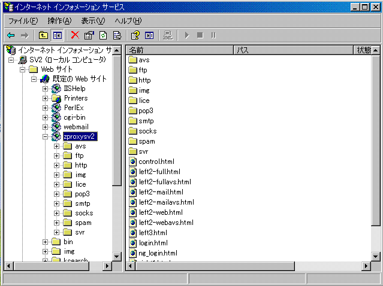Expand the avs subfolder in tree
Viewport: 383px width, 286px height.
[57, 147]
